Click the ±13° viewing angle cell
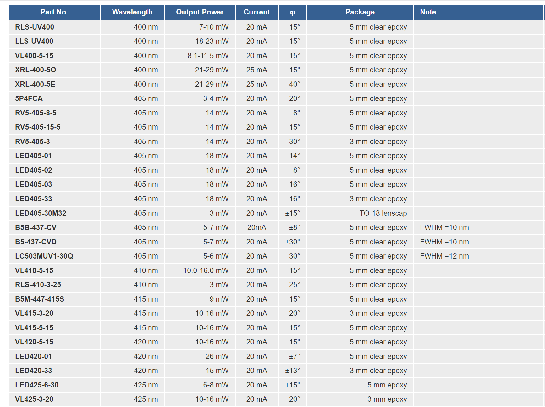 (x=293, y=371)
